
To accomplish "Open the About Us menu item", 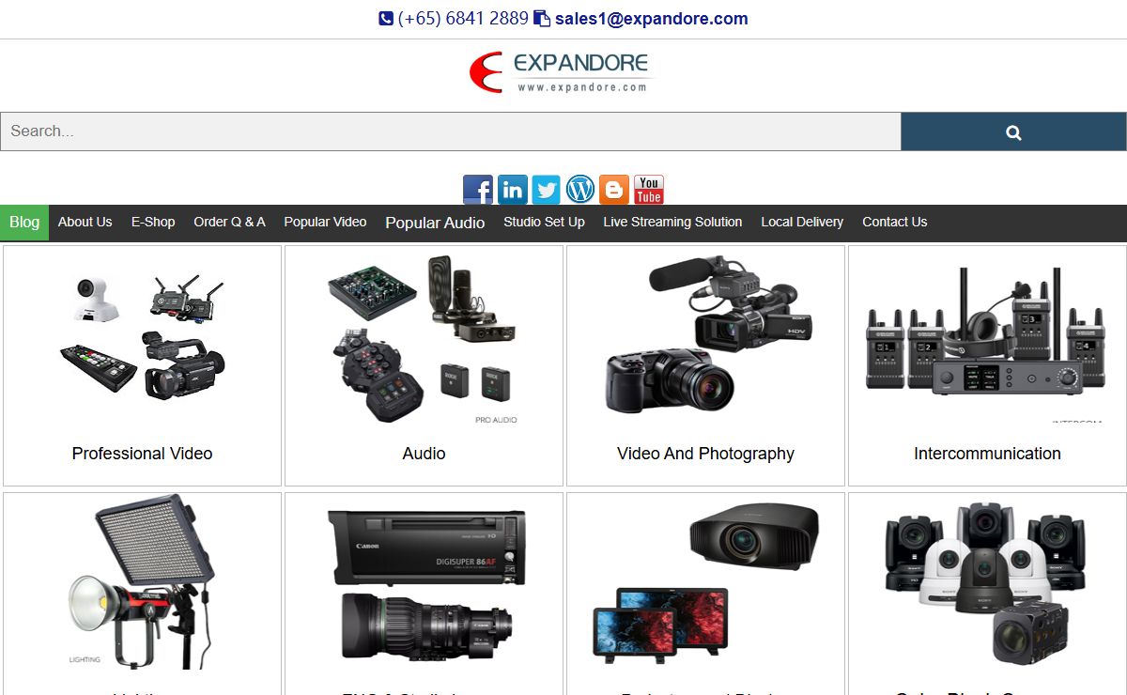I will [x=85, y=222].
